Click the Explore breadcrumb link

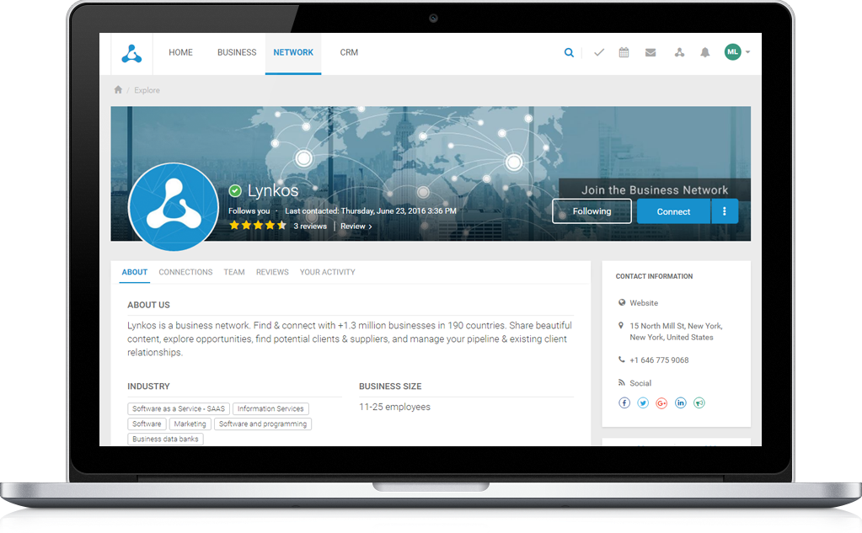tap(147, 90)
